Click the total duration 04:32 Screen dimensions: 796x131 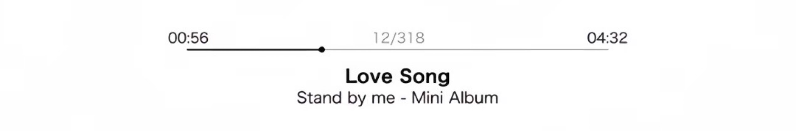[607, 38]
